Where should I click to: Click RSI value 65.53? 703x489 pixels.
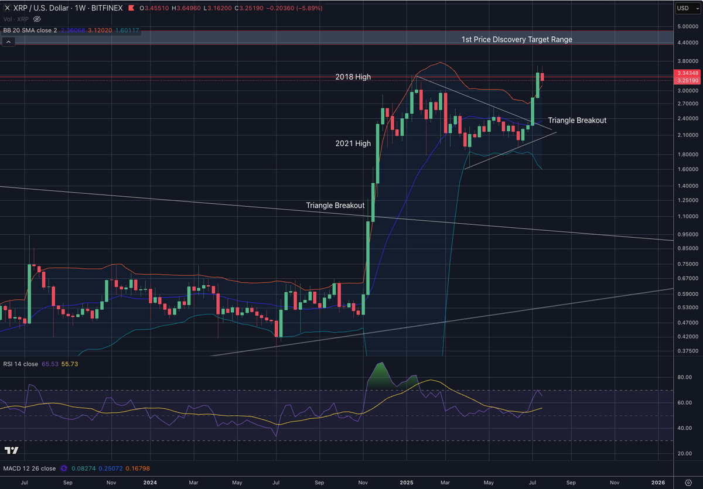pyautogui.click(x=49, y=364)
